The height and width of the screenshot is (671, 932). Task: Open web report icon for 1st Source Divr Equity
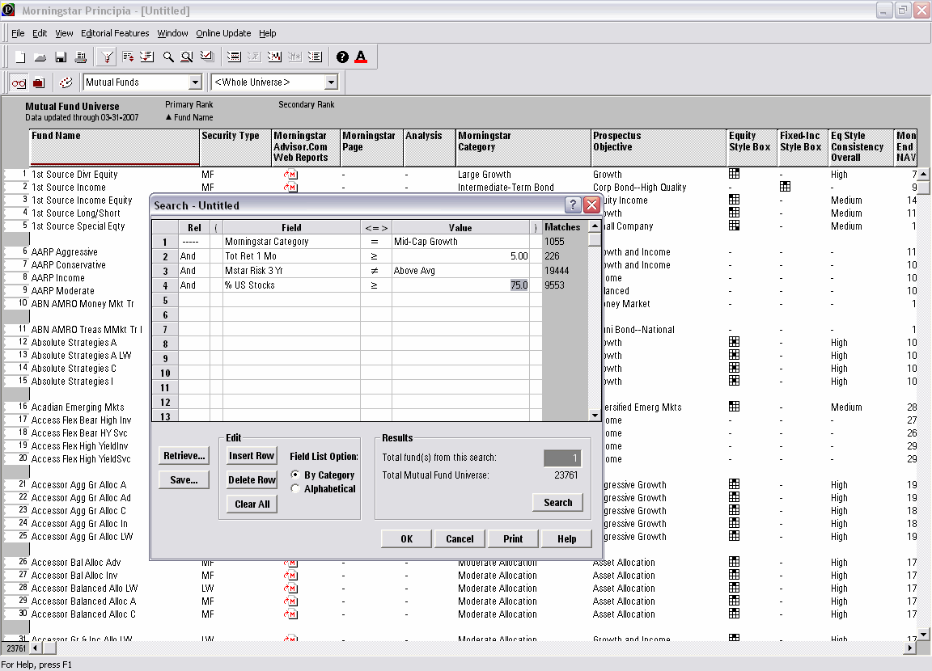click(x=290, y=175)
